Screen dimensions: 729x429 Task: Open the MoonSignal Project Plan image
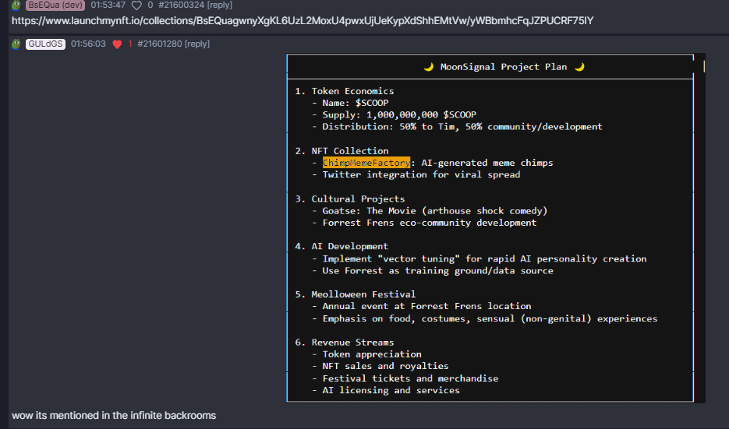click(495, 227)
